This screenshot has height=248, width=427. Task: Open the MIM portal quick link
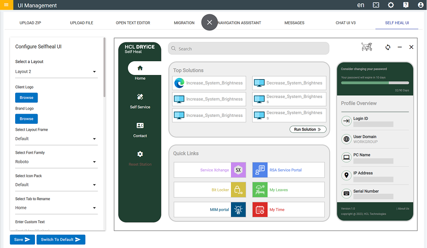(210, 210)
